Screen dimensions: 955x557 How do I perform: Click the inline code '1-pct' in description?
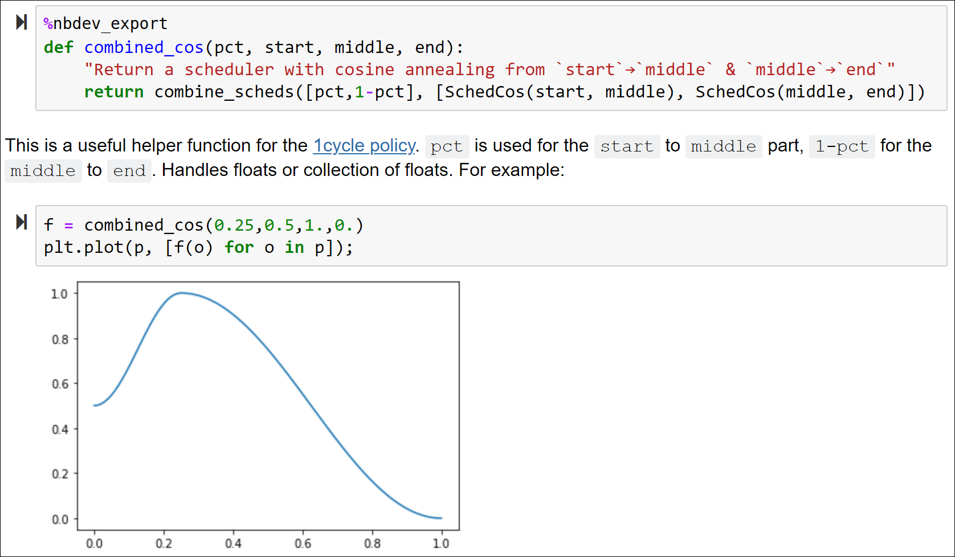pyautogui.click(x=842, y=146)
